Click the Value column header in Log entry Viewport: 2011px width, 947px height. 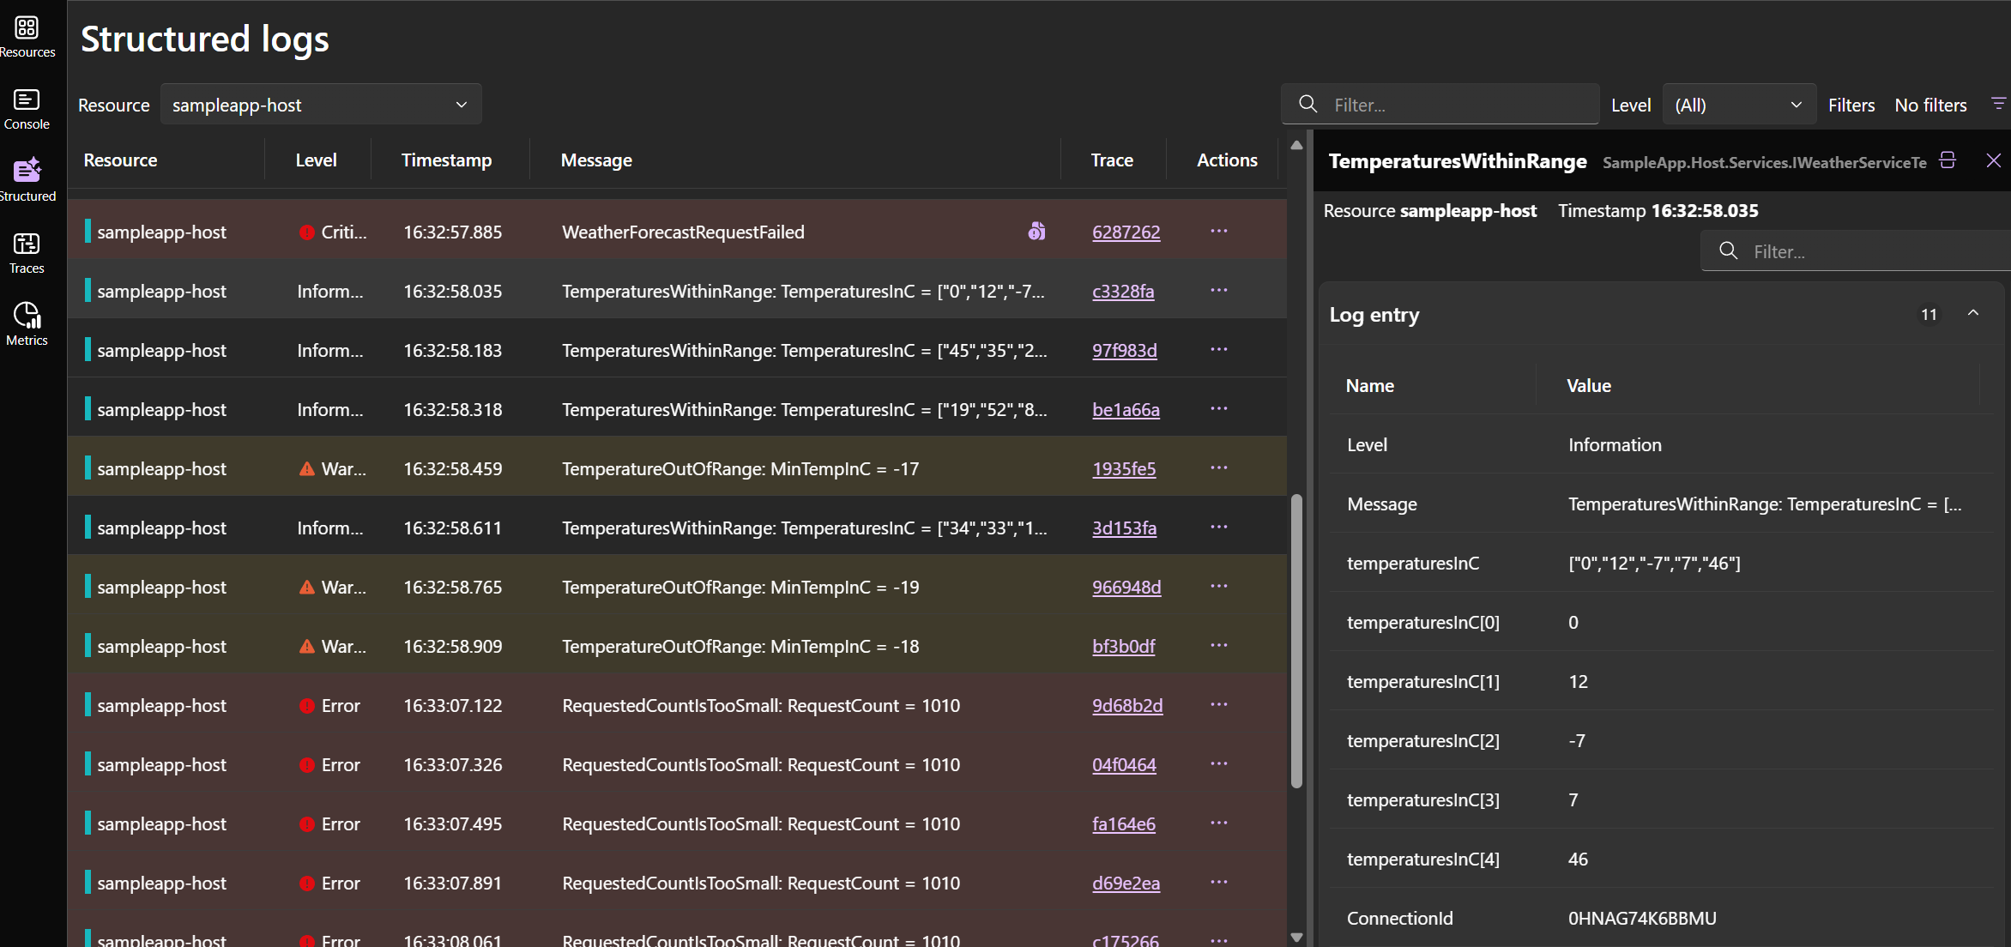(1589, 385)
